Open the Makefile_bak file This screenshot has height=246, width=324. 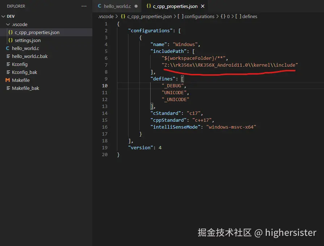point(25,88)
